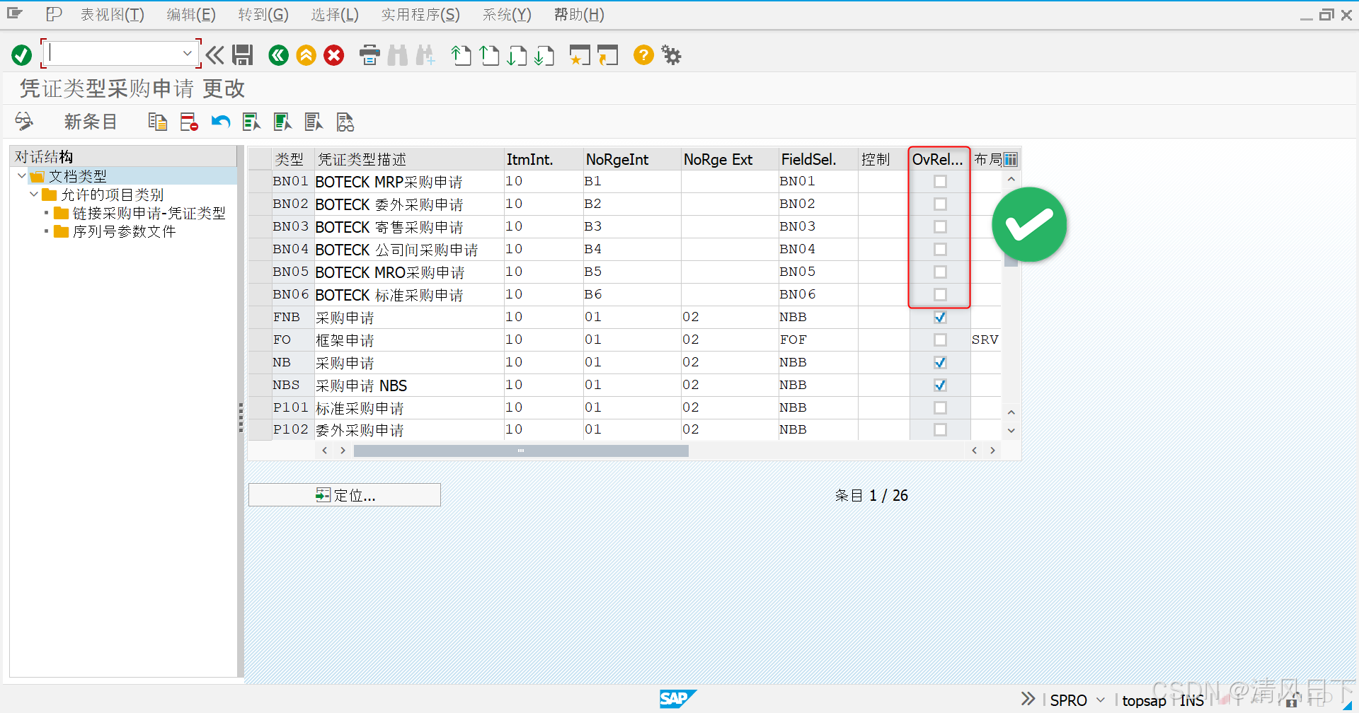Screen dimensions: 1359x713
Task: Click the Copy As icon in application toolbar
Action: click(x=157, y=121)
